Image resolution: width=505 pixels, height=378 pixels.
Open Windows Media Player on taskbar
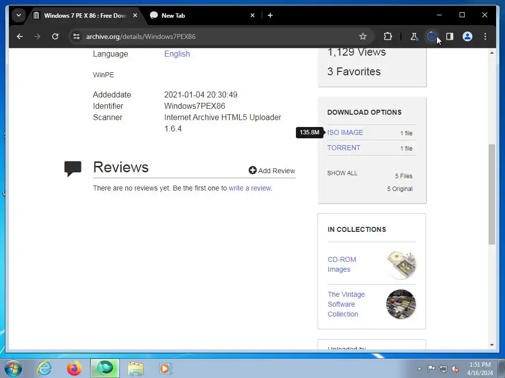click(x=166, y=368)
